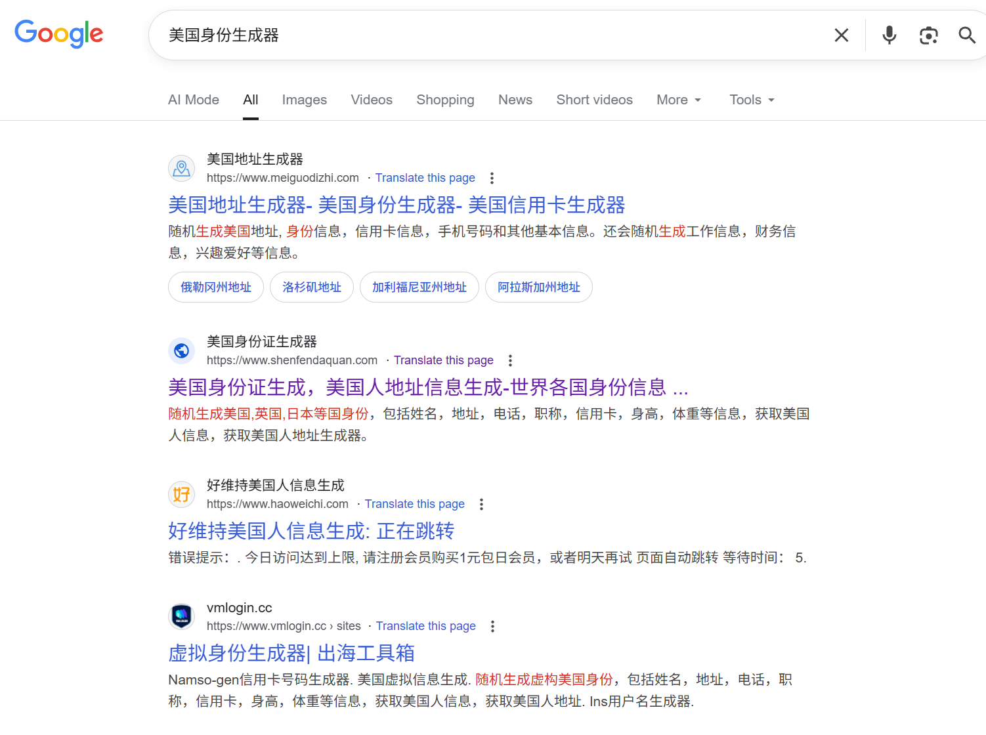Click the site name 美国地址生成器
The height and width of the screenshot is (735, 986).
pos(255,159)
